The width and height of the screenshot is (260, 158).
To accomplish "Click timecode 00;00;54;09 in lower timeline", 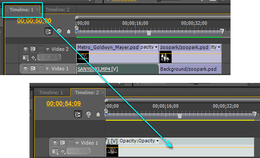I will pyautogui.click(x=64, y=103).
